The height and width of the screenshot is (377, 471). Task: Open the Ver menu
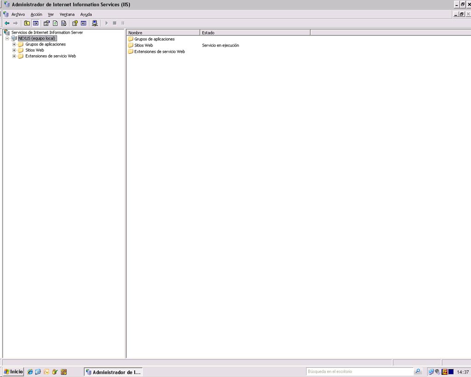[51, 14]
